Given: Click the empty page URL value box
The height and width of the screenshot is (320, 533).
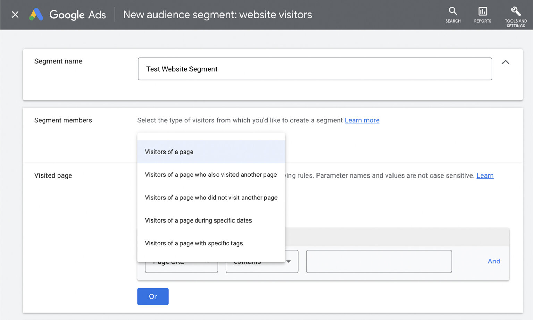Looking at the screenshot, I should 379,261.
